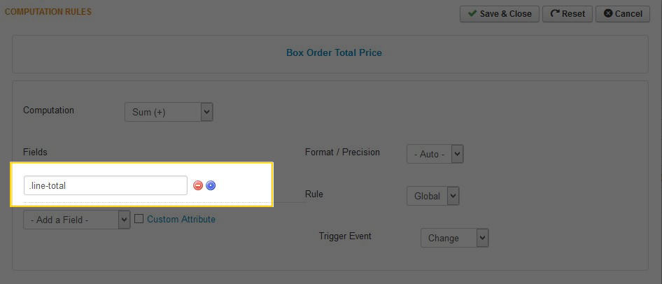Open the Add a Field dropdown
Viewport: 662px width, 284px height.
[77, 220]
